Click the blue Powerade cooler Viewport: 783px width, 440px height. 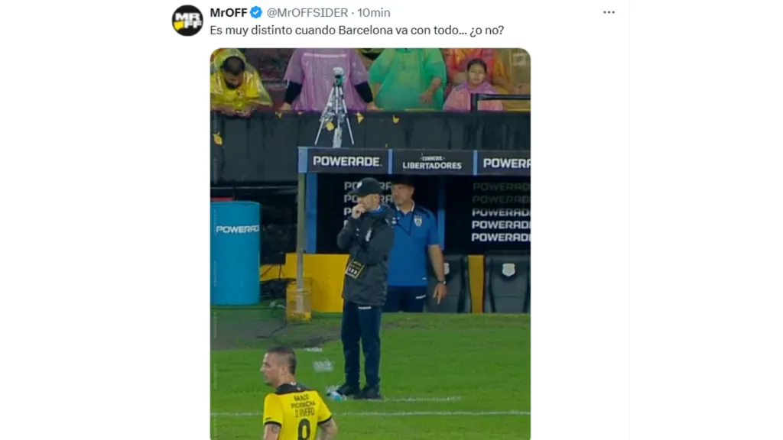[236, 253]
